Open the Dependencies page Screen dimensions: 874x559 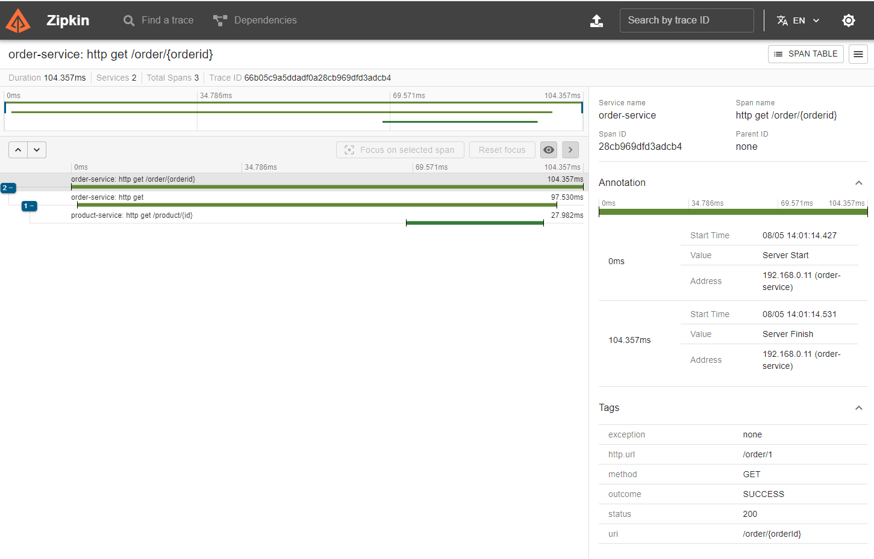[255, 20]
